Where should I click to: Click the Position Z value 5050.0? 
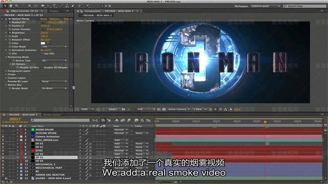tap(45, 26)
